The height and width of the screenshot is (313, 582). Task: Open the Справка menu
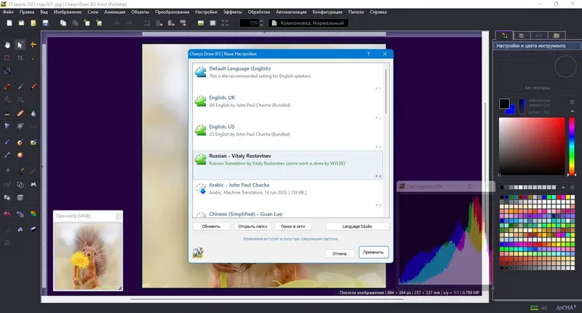pyautogui.click(x=378, y=12)
